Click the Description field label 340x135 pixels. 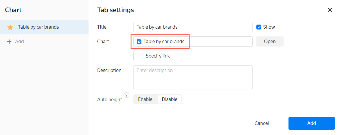click(109, 71)
